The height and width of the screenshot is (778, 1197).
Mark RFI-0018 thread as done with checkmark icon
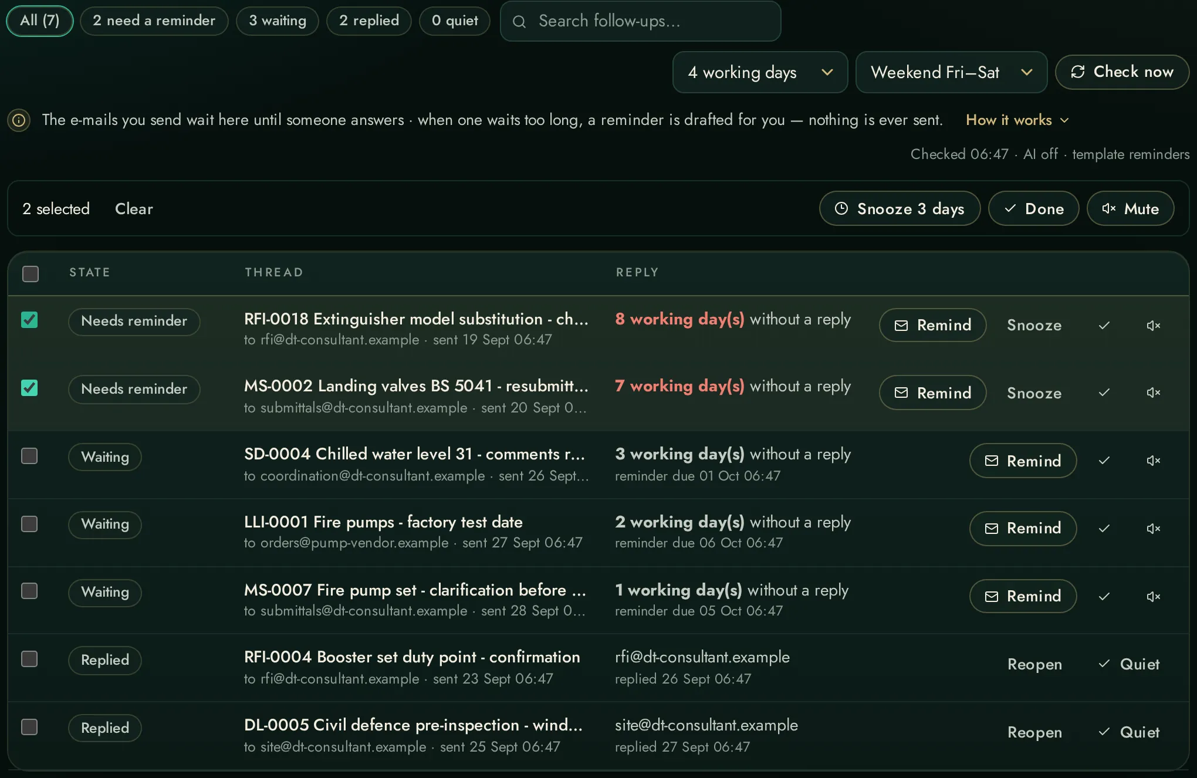coord(1104,325)
